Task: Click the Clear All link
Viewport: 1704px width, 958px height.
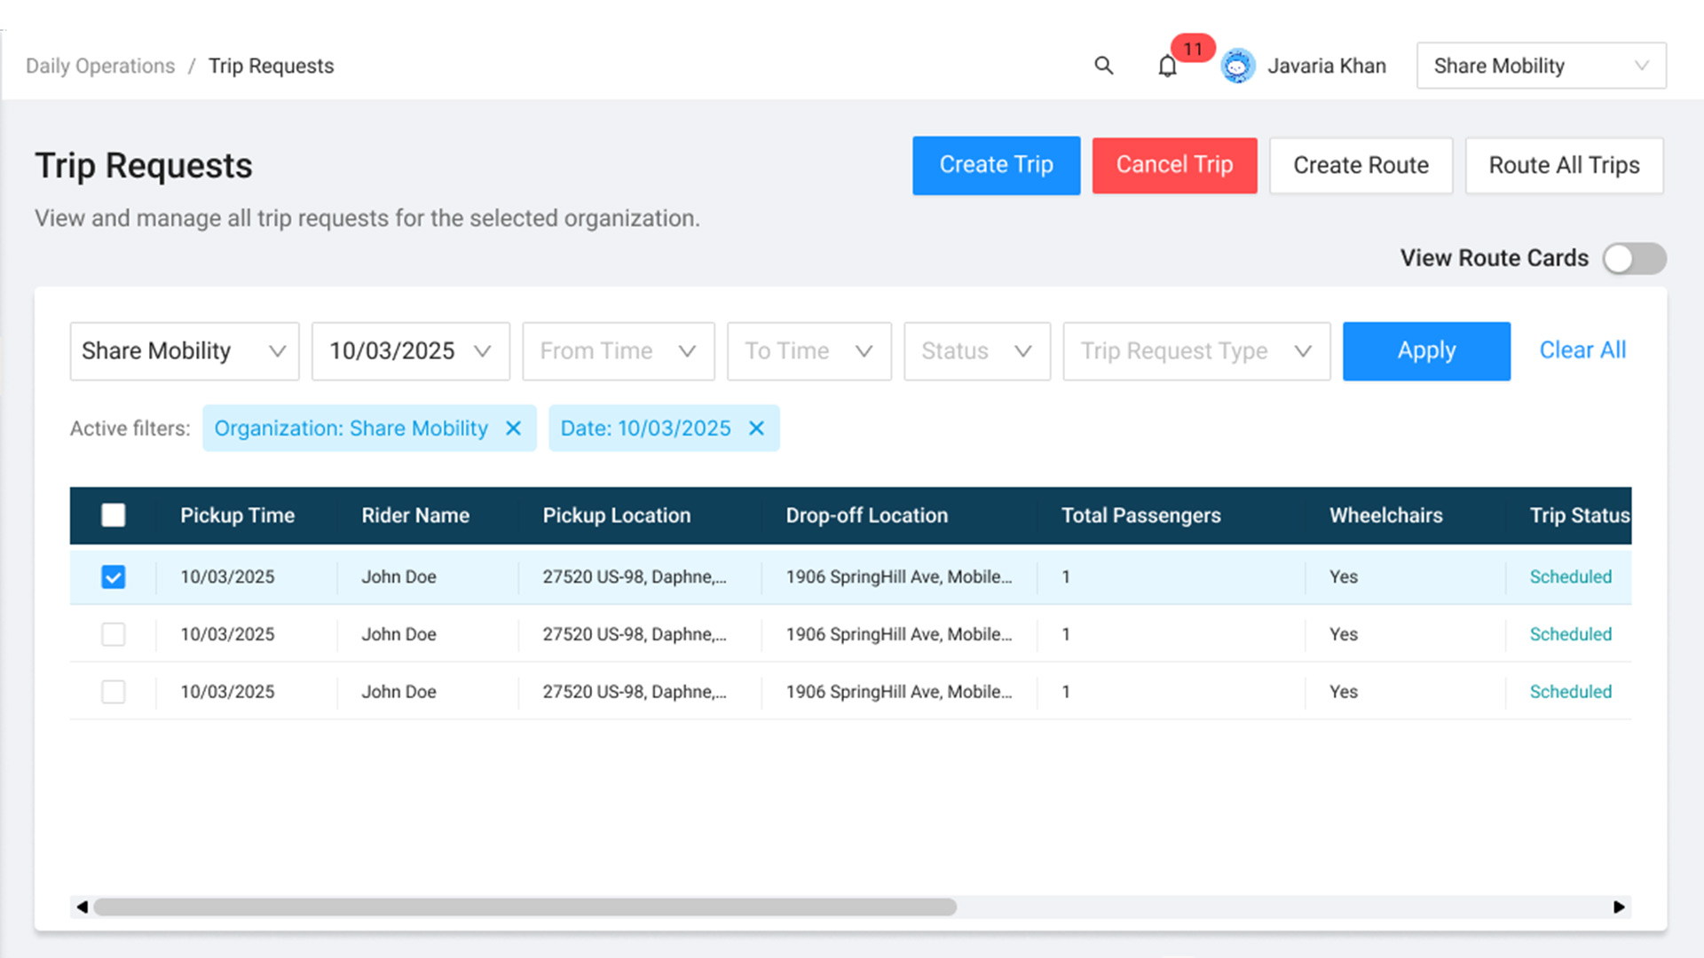Action: tap(1582, 349)
